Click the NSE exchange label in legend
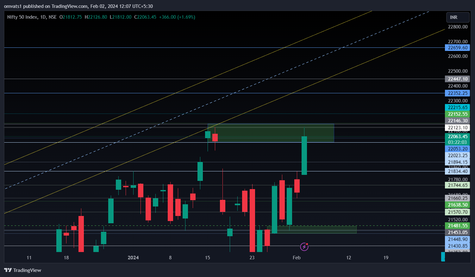 pyautogui.click(x=53, y=17)
